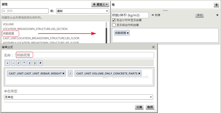Click the dialog resize grip corner

coord(155,110)
